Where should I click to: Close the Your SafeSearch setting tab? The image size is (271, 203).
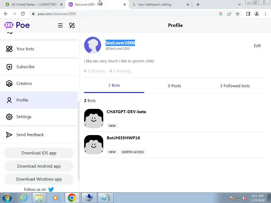188,5
